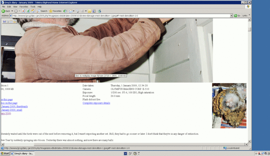Open the View menu
This screenshot has height=156, width=270.
(15, 7)
